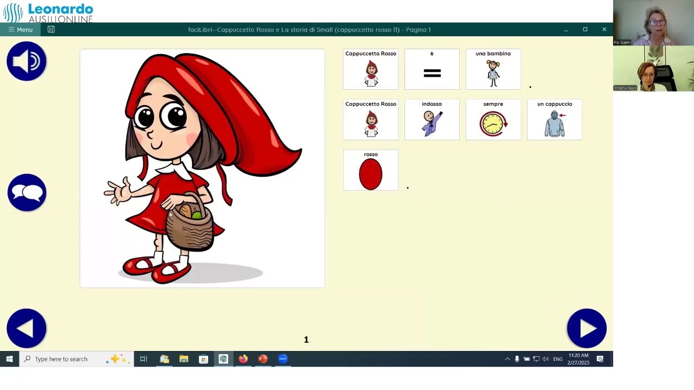
Task: Select the 'rosso' red oval symbol card
Action: pos(371,170)
